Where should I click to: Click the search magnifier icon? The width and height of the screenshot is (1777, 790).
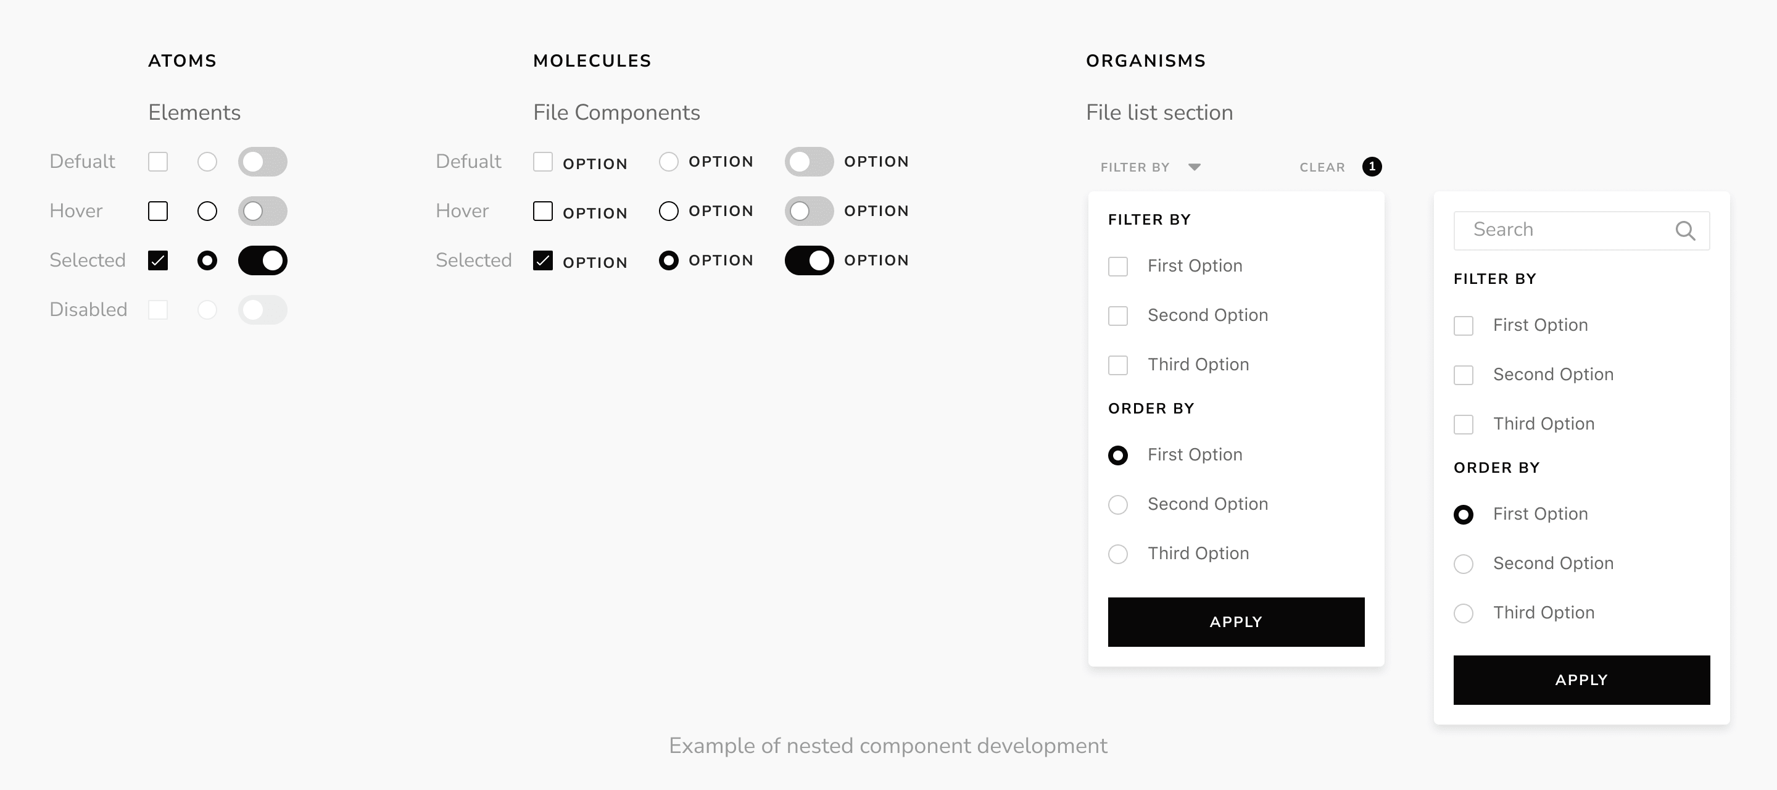pyautogui.click(x=1685, y=230)
